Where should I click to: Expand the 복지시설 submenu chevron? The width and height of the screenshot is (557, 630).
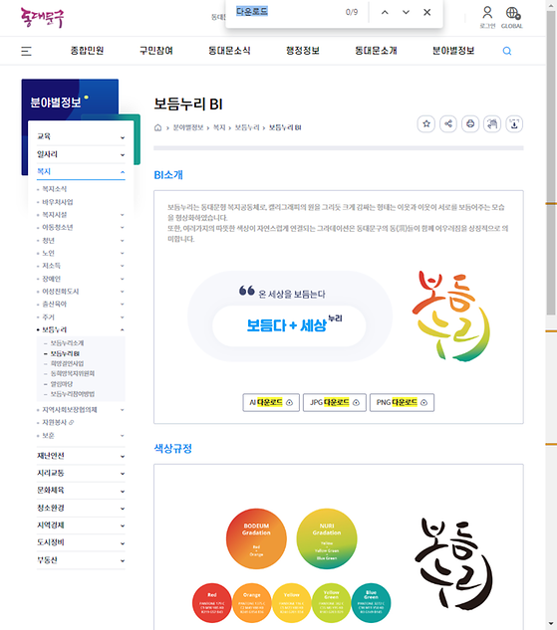click(x=123, y=215)
